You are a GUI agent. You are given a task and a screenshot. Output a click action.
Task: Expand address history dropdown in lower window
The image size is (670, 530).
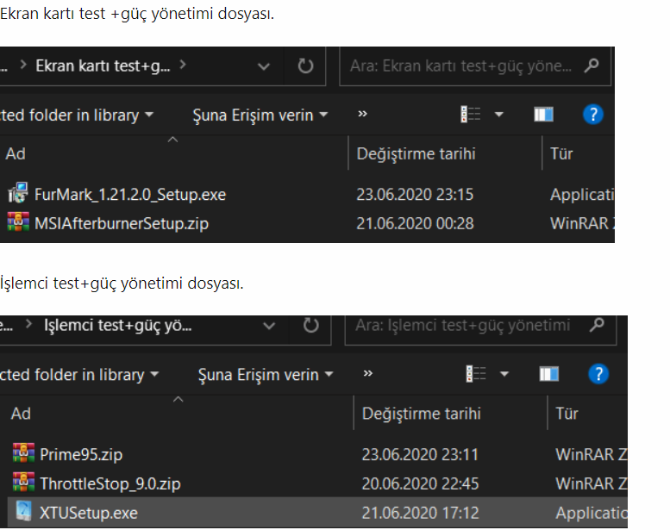pos(269,326)
